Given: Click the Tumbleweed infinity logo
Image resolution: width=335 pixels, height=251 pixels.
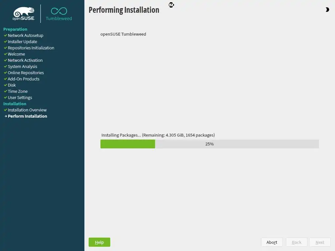Looking at the screenshot, I should (59, 14).
